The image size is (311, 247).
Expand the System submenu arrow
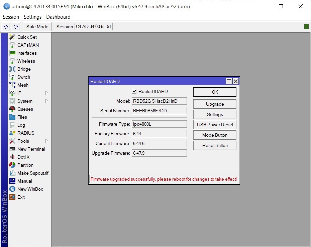(46, 101)
